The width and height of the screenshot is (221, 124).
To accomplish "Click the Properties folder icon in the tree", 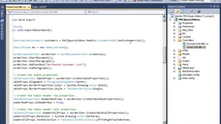I will point(180,23).
